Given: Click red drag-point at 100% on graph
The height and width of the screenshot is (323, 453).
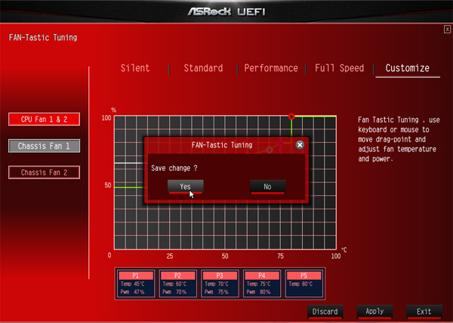Looking at the screenshot, I should (x=291, y=116).
